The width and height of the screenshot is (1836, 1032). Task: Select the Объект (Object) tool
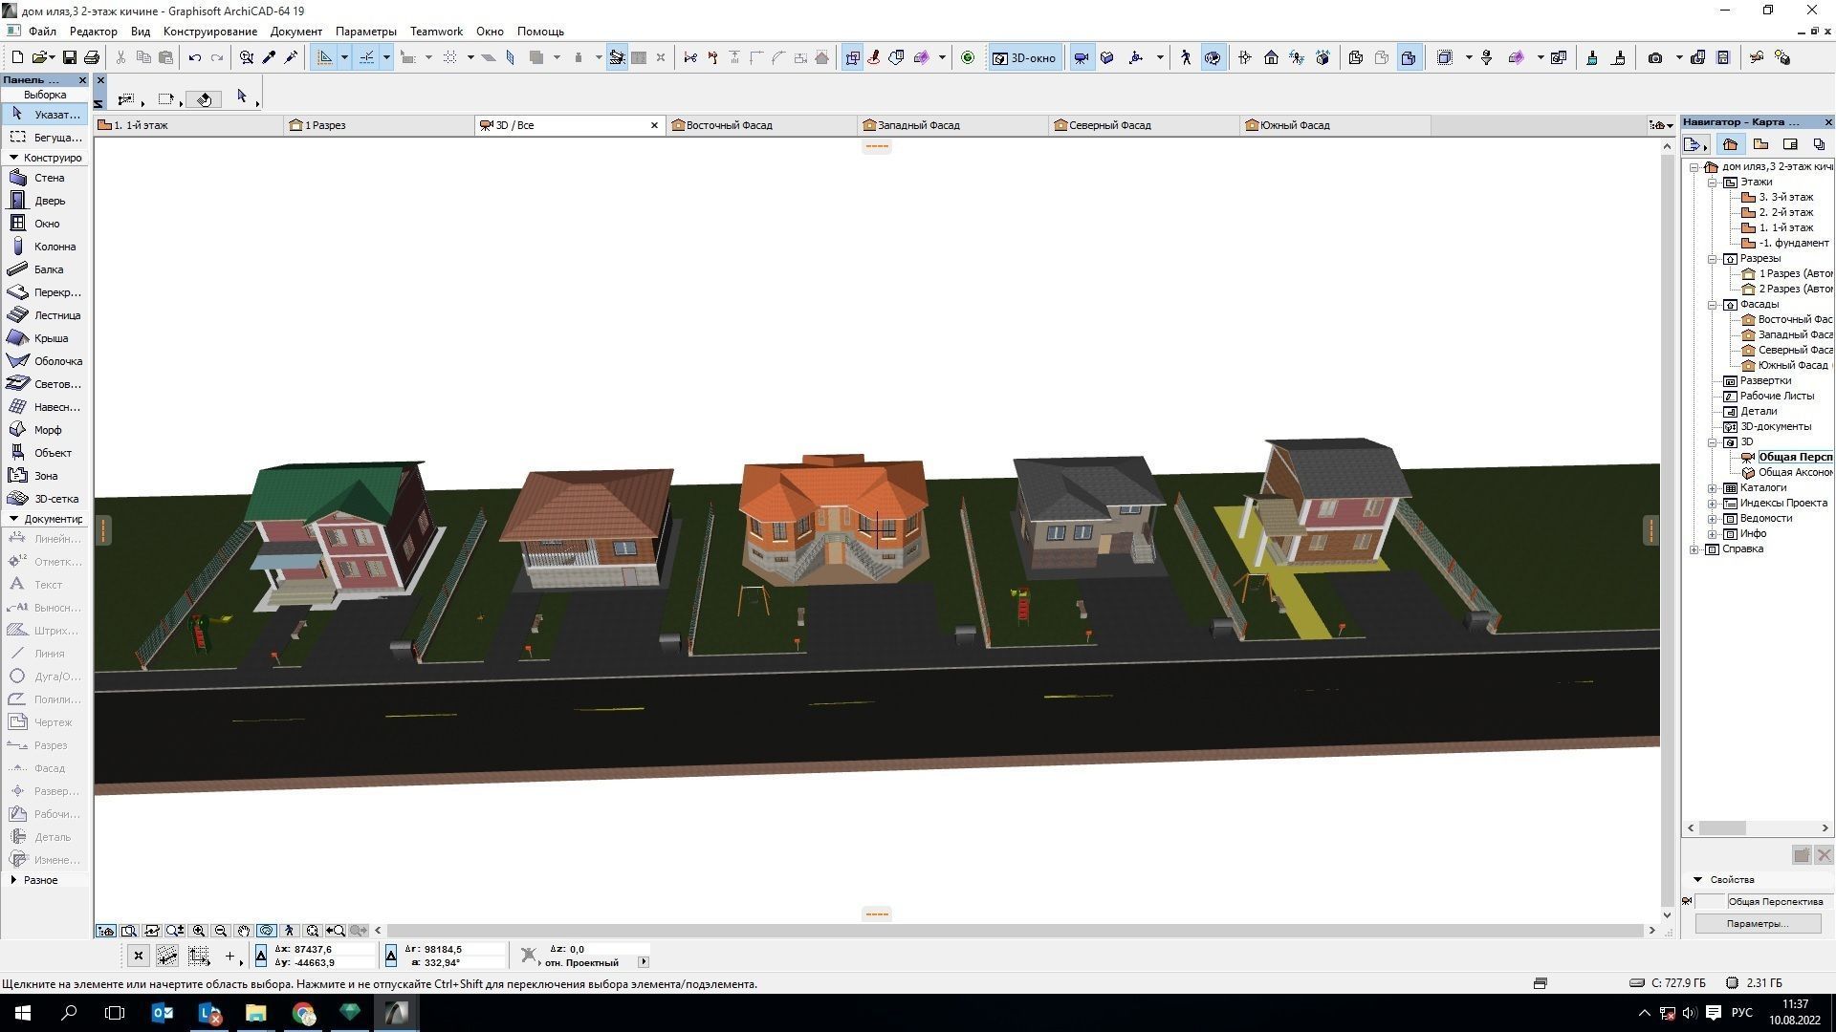(45, 453)
